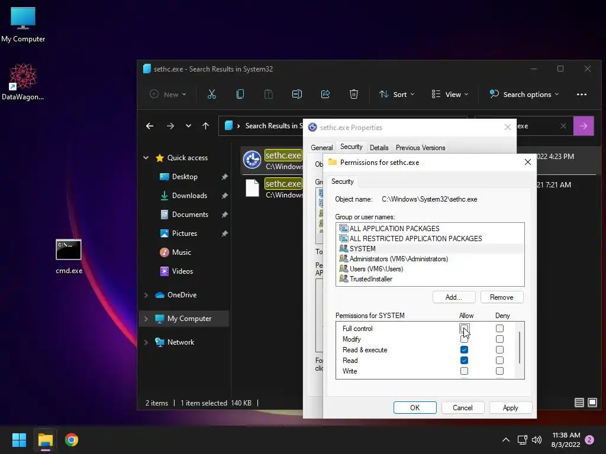
Task: Clear the Explorer search box with X
Action: click(563, 126)
